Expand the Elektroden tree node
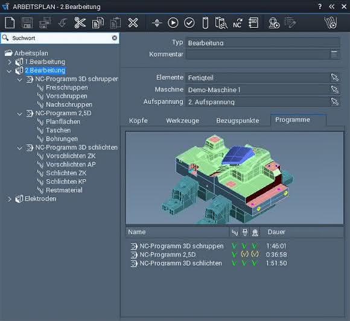Image resolution: width=350 pixels, height=321 pixels. click(10, 199)
